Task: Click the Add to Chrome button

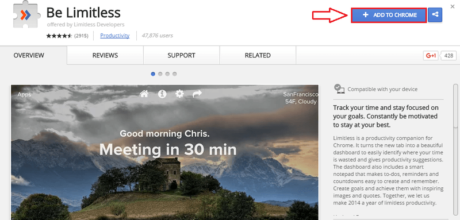Action: point(389,15)
